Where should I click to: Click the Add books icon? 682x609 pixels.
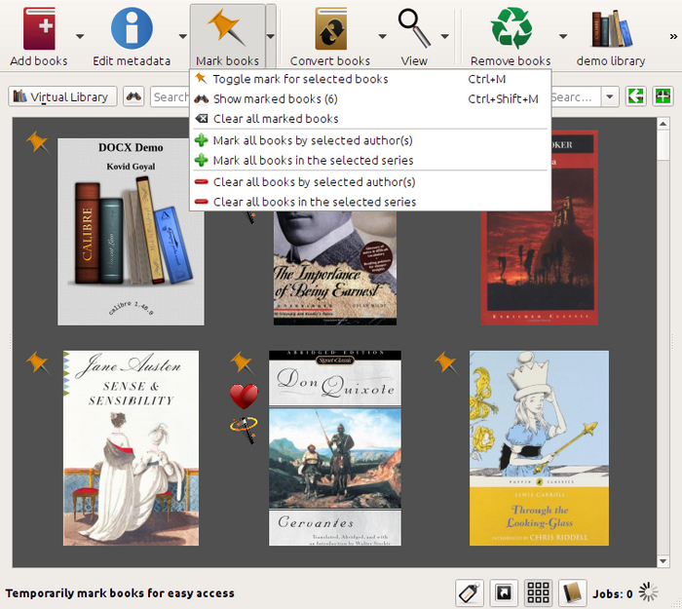[39, 28]
